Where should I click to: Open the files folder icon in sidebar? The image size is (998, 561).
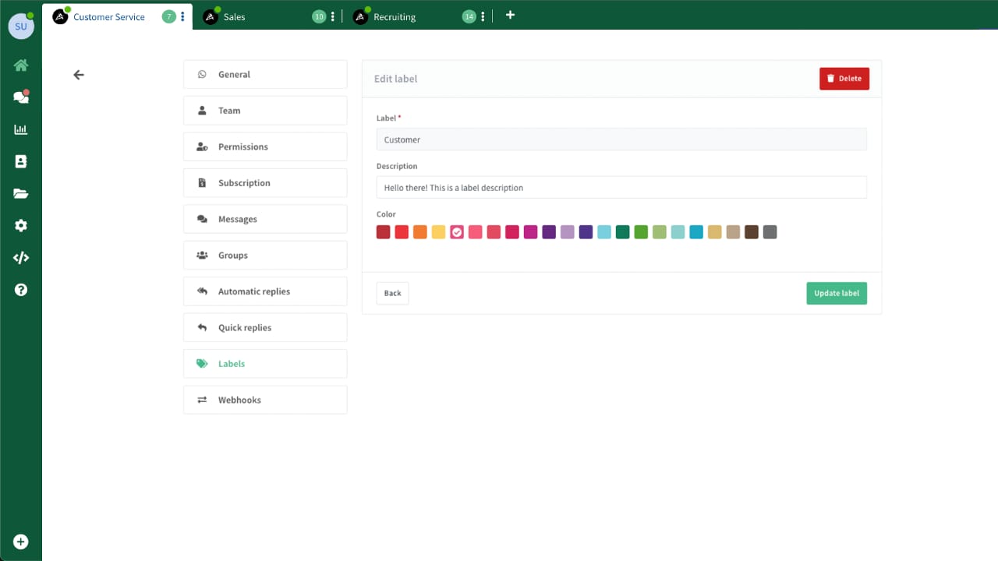pos(21,193)
